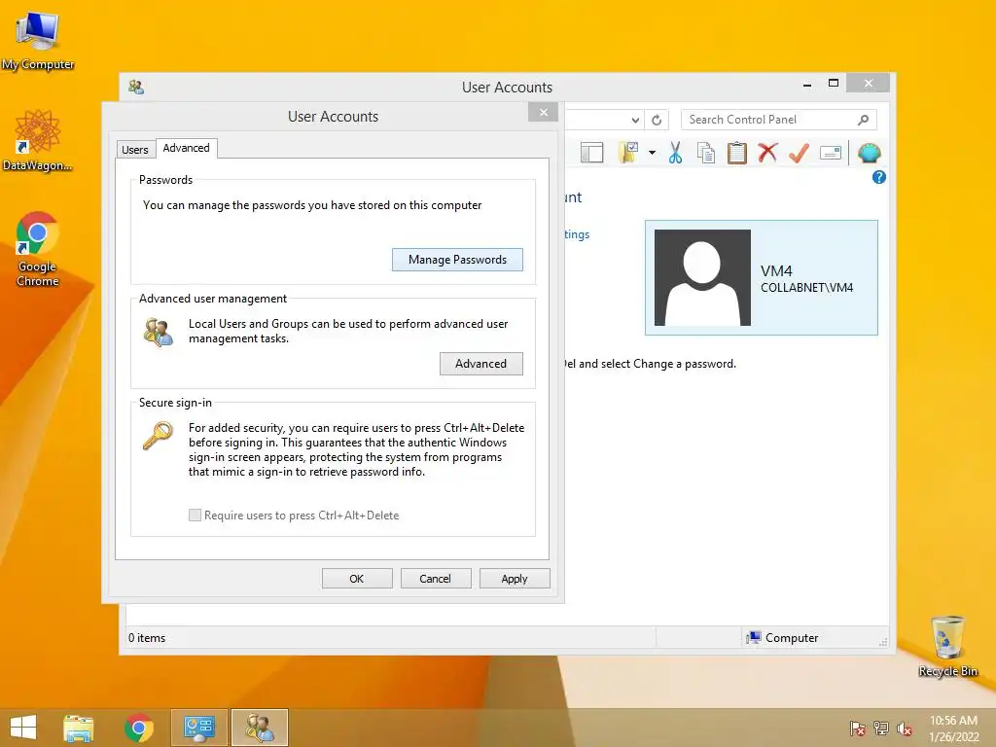Close the inner User Accounts dialog
Viewport: 996px width, 747px height.
pos(543,113)
